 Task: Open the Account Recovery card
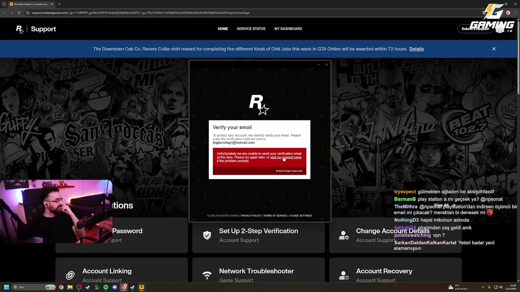coord(395,271)
